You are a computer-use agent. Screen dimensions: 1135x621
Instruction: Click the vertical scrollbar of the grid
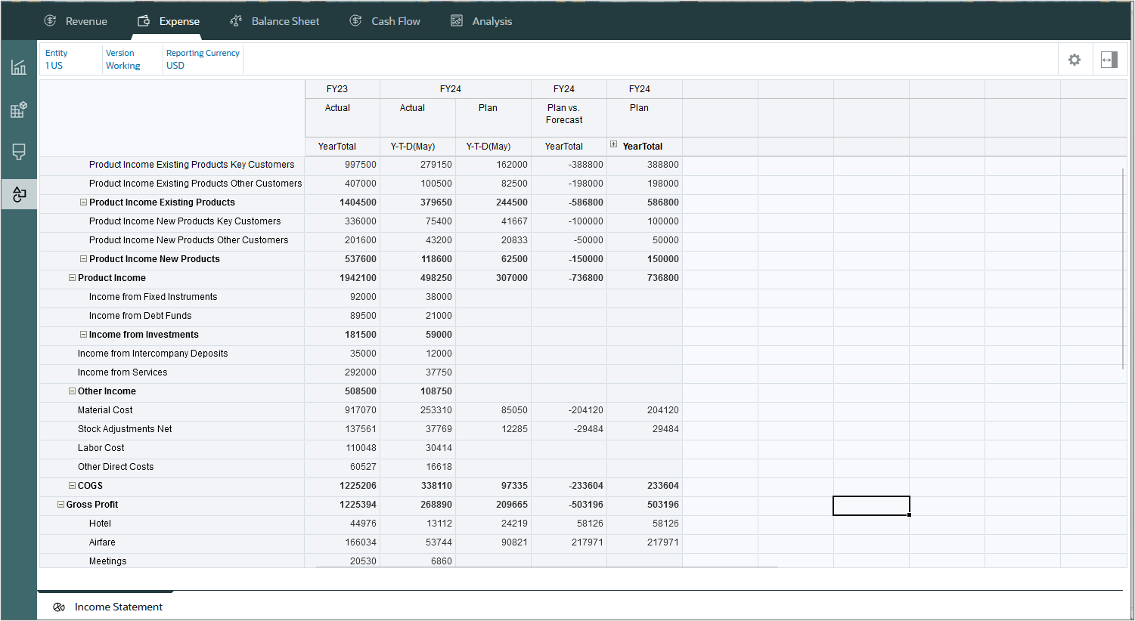1124,268
